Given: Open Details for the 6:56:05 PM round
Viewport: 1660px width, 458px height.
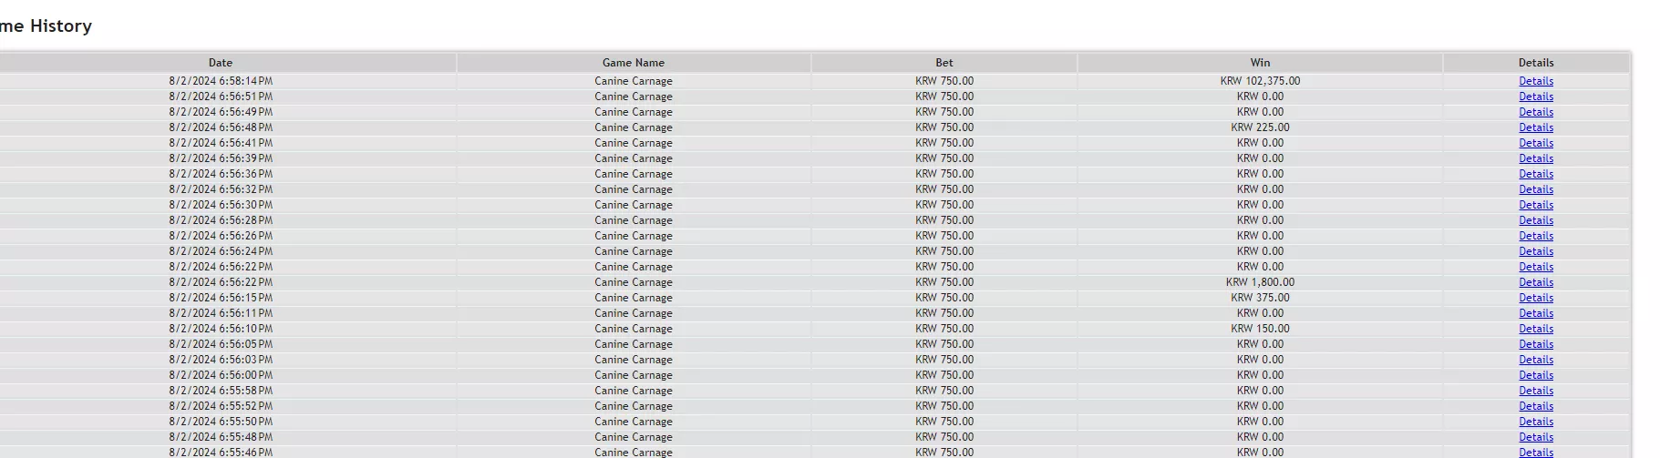Looking at the screenshot, I should point(1535,344).
